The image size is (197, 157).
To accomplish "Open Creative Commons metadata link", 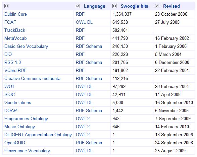I will pyautogui.click(x=32, y=78).
